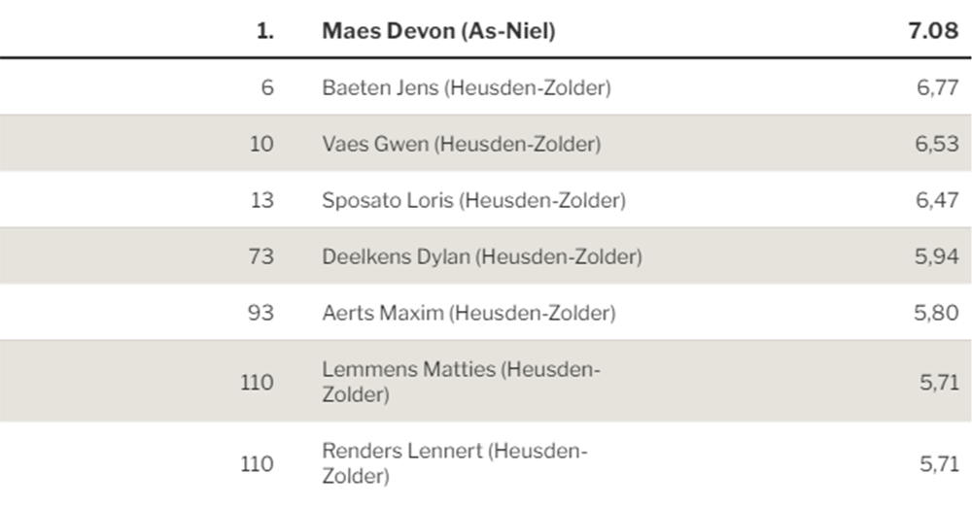Click rank 13 next to Sposato Loris
972x508 pixels.
(x=261, y=200)
